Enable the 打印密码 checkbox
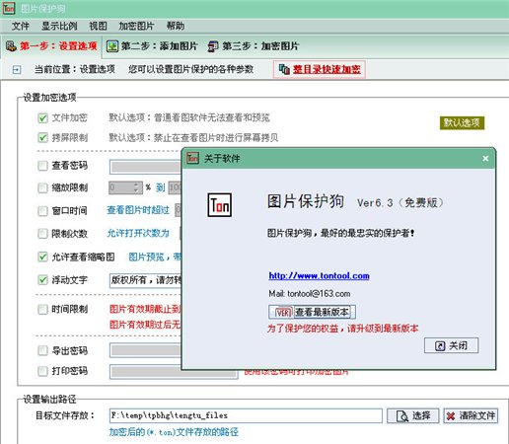 coord(42,371)
